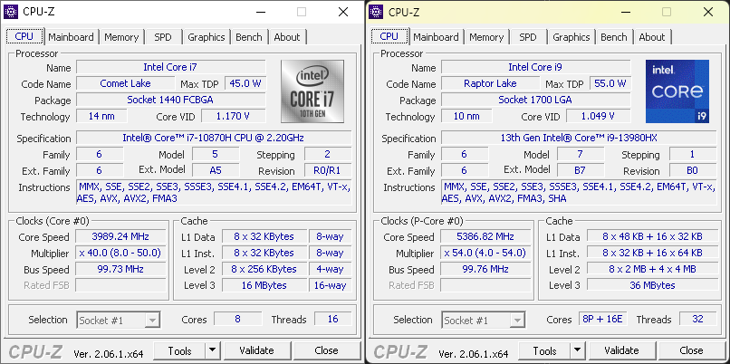Click the 1.049 V Core VID value
Screen dimensions: 730x364
[x=599, y=117]
